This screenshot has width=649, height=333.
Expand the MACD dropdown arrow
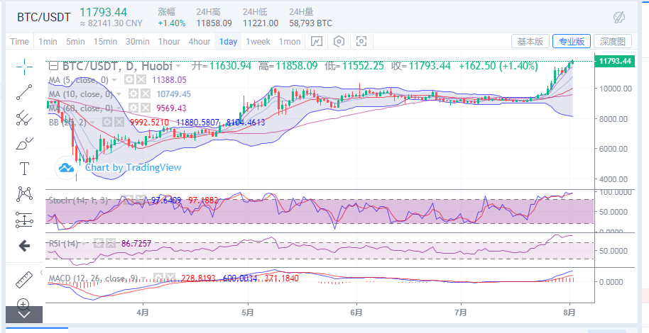(x=143, y=279)
